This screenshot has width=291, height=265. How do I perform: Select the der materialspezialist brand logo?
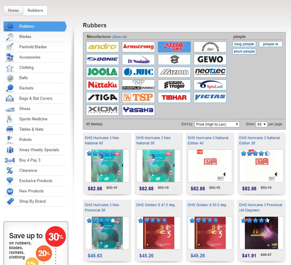coord(210,47)
